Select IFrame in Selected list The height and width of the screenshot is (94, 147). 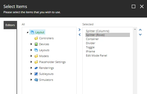[90, 51]
